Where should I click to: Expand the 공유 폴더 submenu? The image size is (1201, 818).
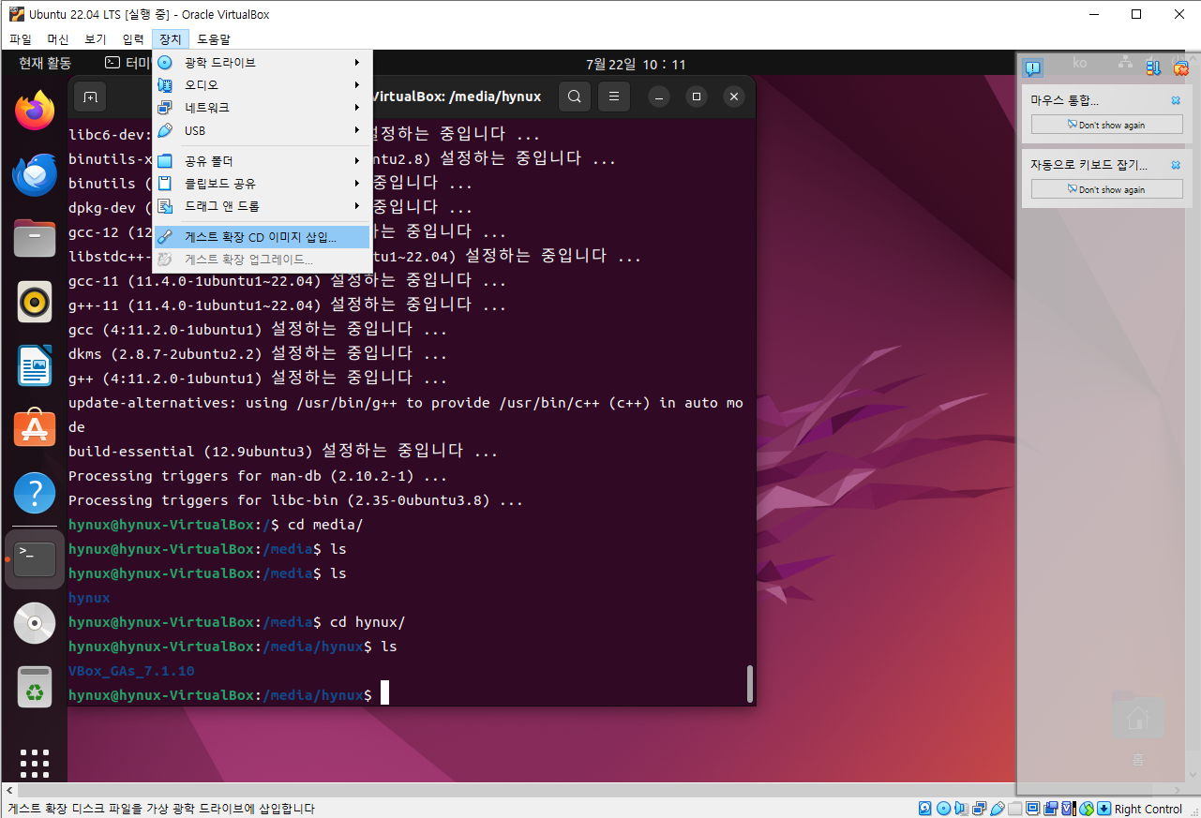point(263,160)
